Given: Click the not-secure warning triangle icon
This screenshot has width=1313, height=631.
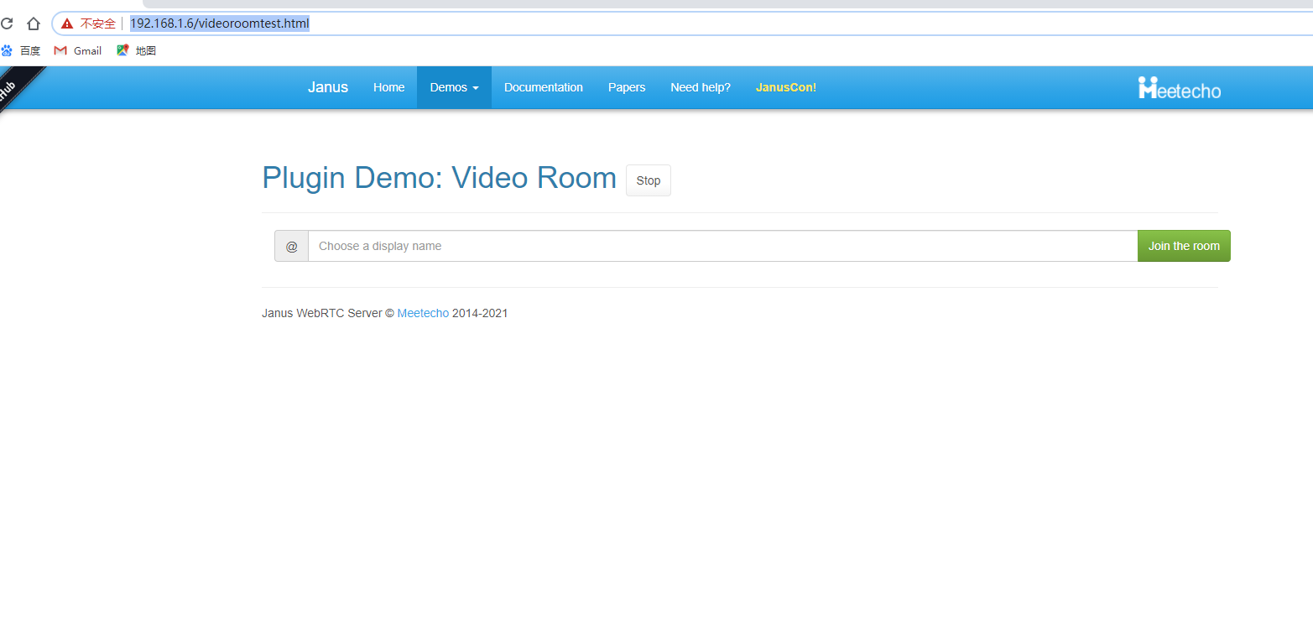Looking at the screenshot, I should pos(67,23).
